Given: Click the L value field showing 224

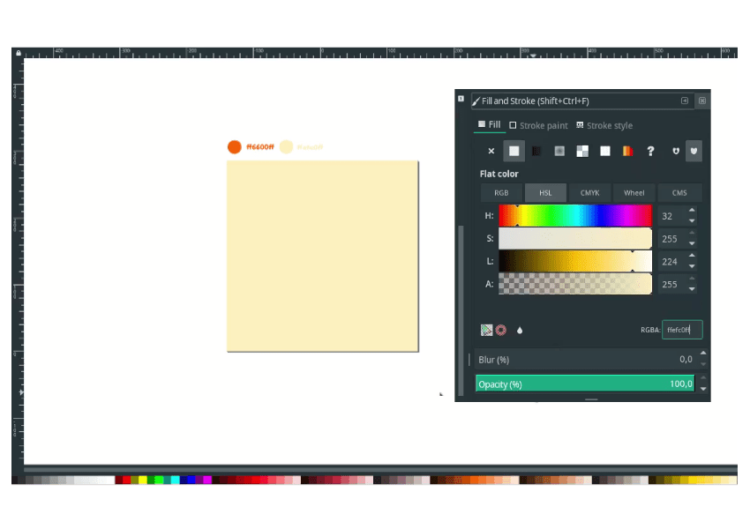Looking at the screenshot, I should tap(672, 261).
